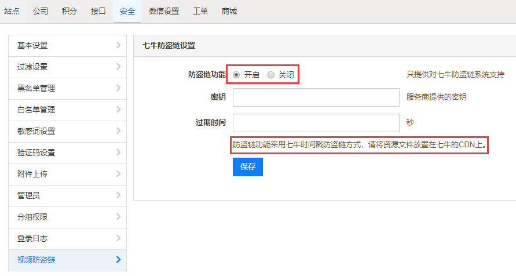Open the 站点 tab
The height and width of the screenshot is (276, 516).
(12, 11)
